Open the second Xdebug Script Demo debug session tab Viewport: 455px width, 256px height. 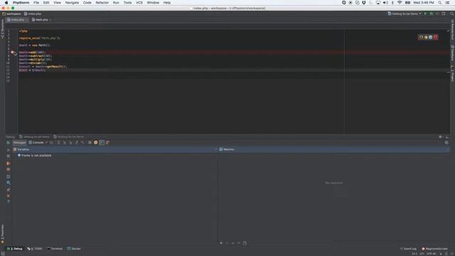pos(68,137)
